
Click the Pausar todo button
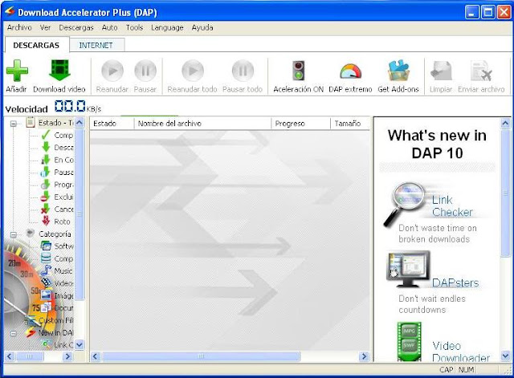[243, 71]
